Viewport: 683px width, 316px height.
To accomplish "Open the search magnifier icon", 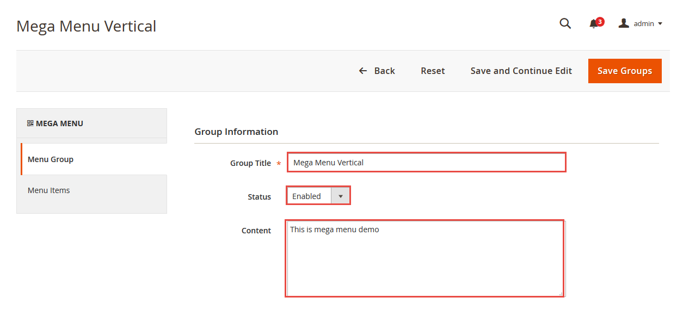I will pos(565,23).
